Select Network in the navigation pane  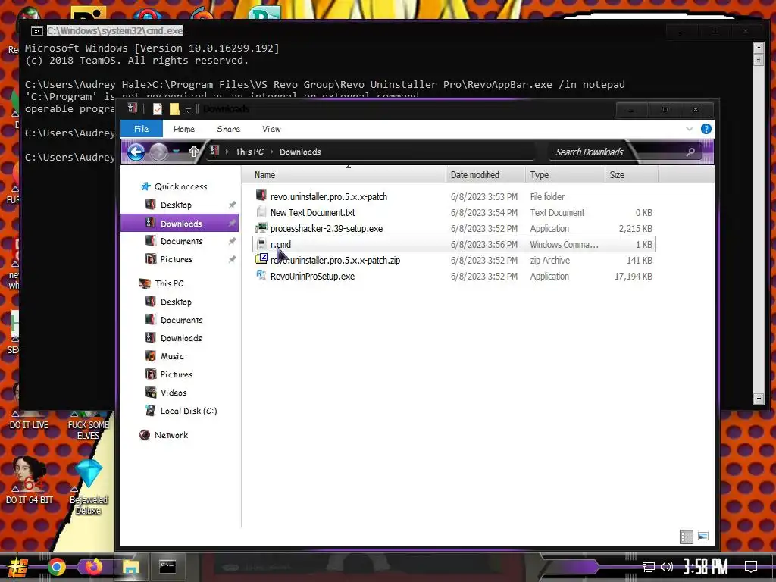point(171,435)
